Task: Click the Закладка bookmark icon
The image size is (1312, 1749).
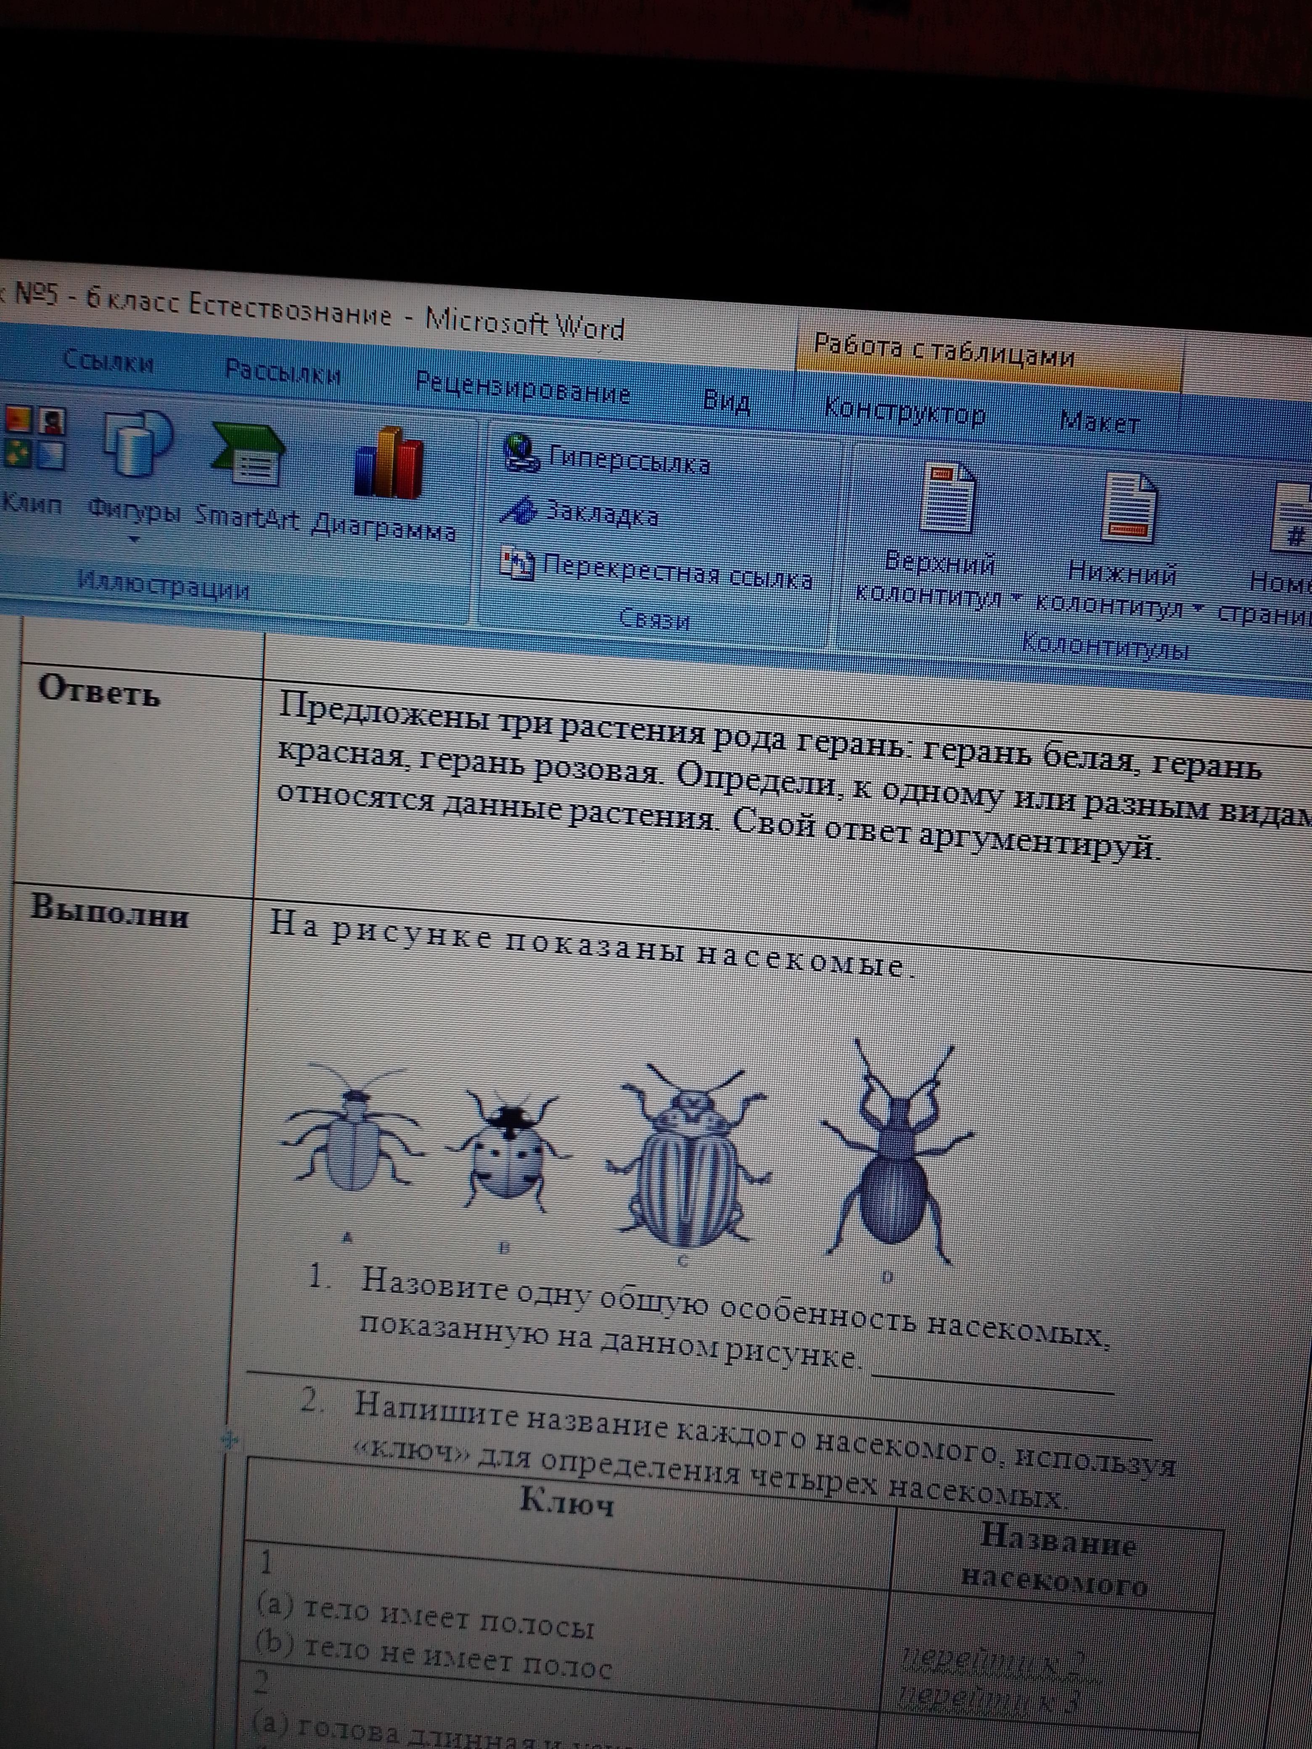Action: tap(518, 511)
